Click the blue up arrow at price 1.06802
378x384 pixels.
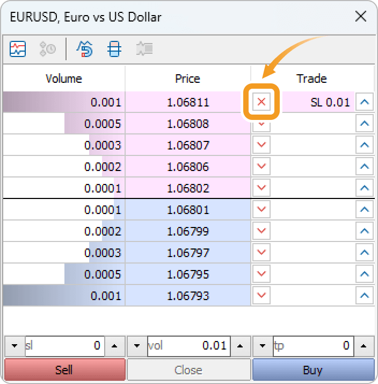[x=365, y=188]
